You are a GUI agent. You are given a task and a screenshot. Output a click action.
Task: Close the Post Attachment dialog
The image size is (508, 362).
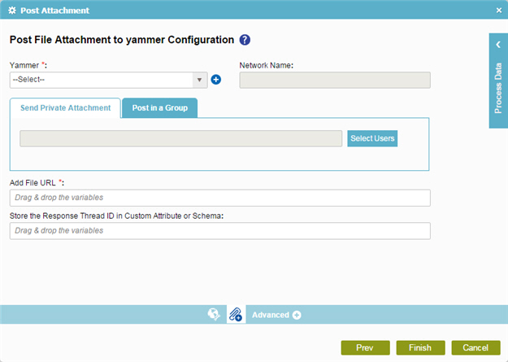[499, 11]
